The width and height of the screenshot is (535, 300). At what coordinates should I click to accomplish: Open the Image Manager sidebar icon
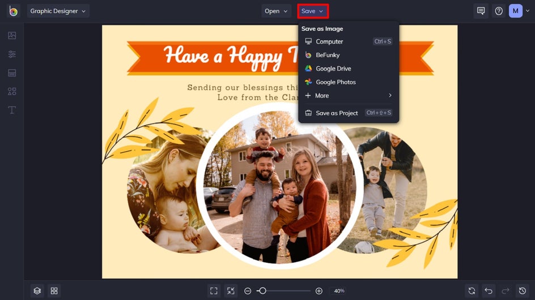point(12,36)
